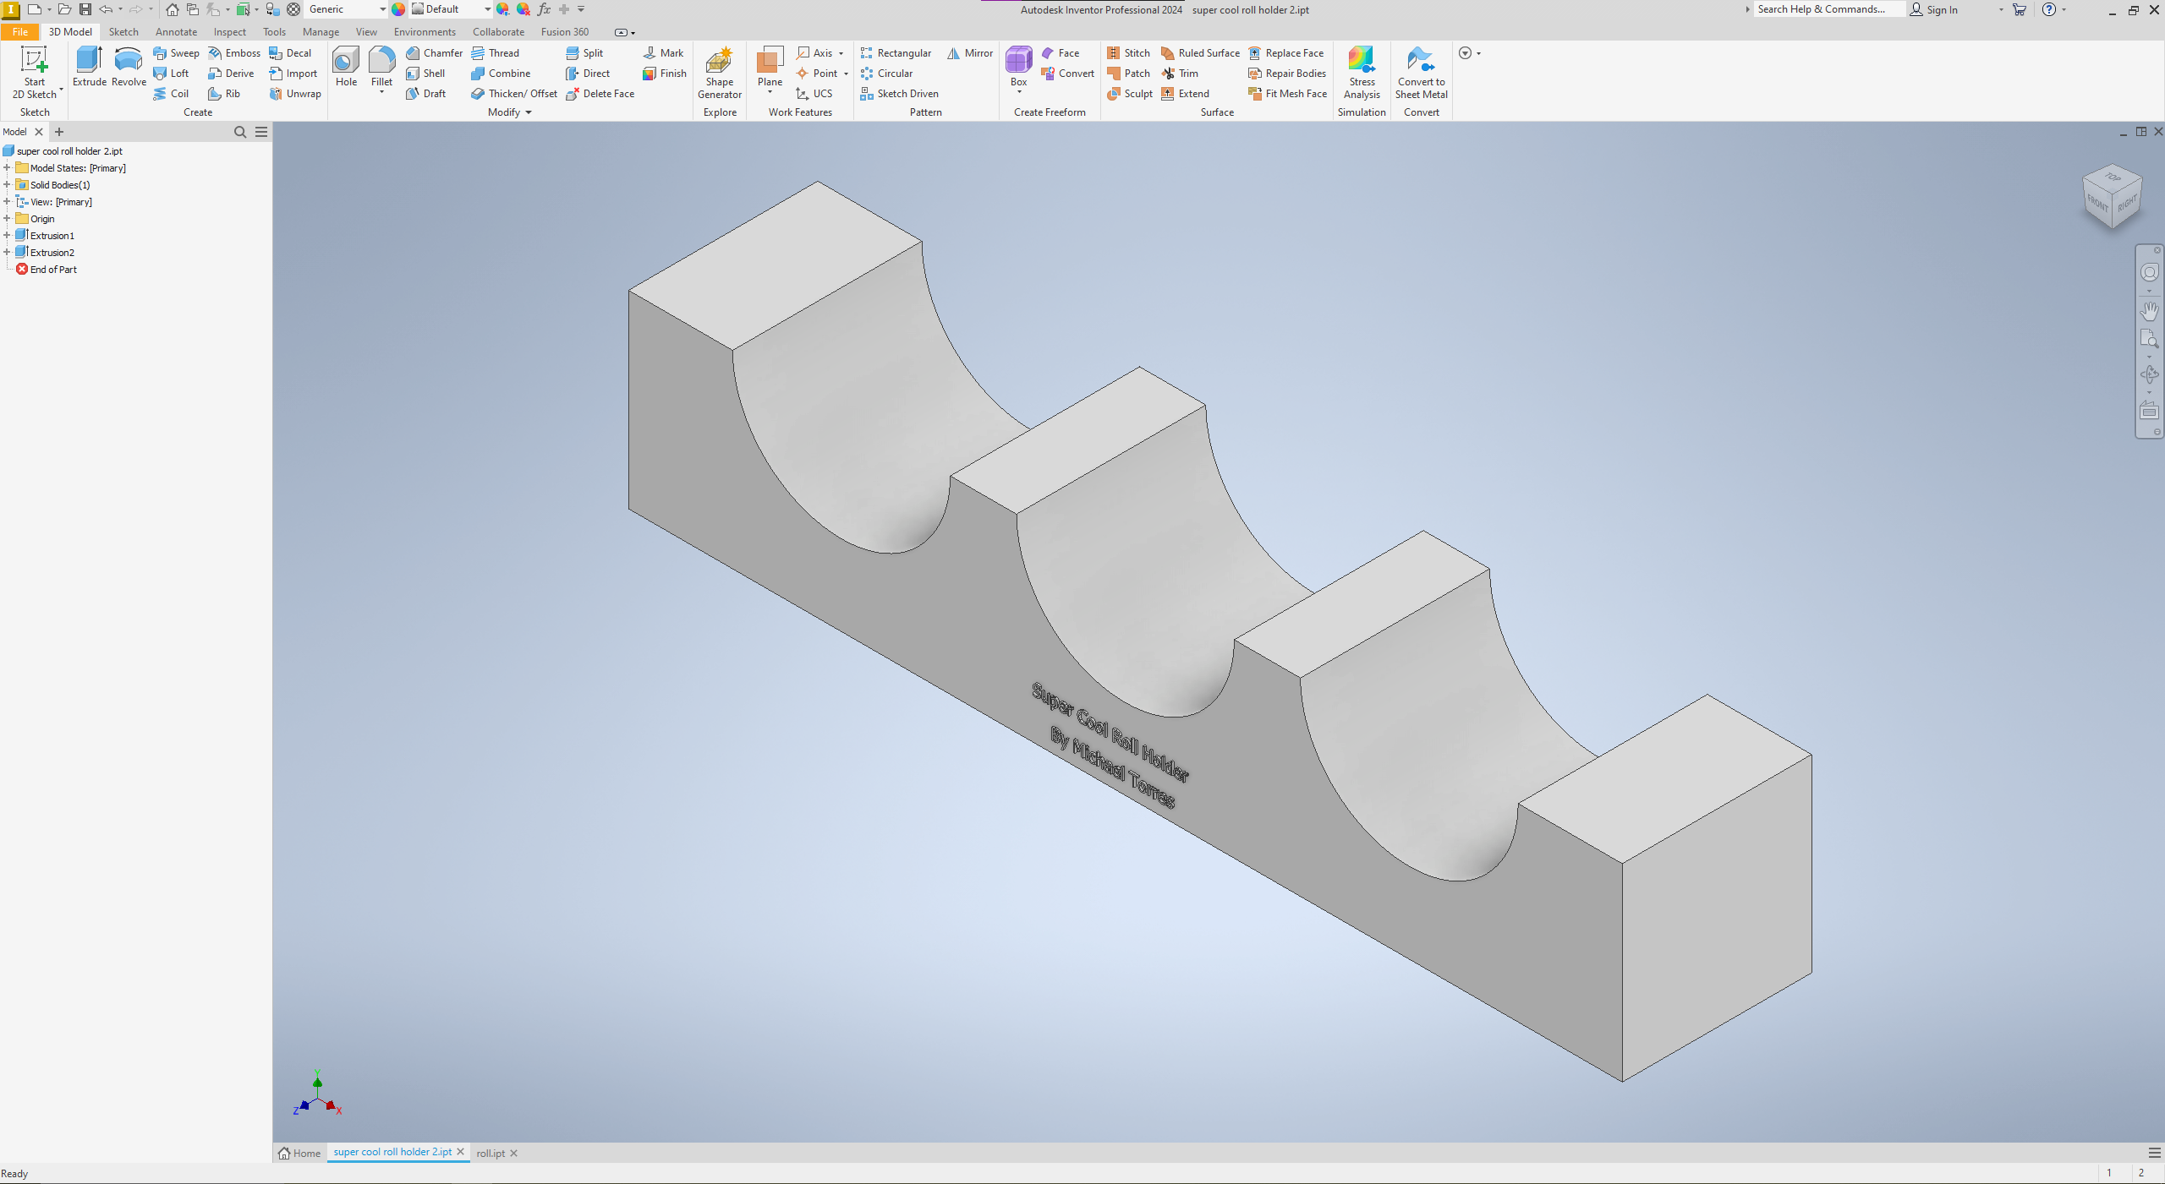The width and height of the screenshot is (2165, 1184).
Task: Select the UCS work feature
Action: (814, 94)
